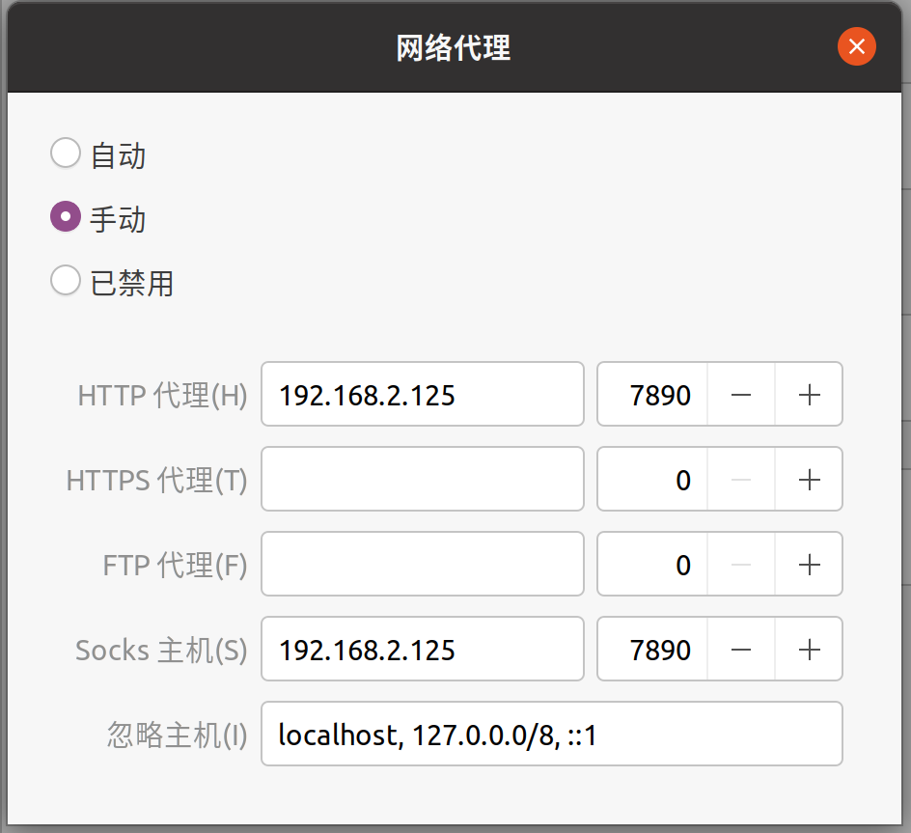This screenshot has width=911, height=833.
Task: Decrease Socks host port with minus button
Action: point(741,649)
